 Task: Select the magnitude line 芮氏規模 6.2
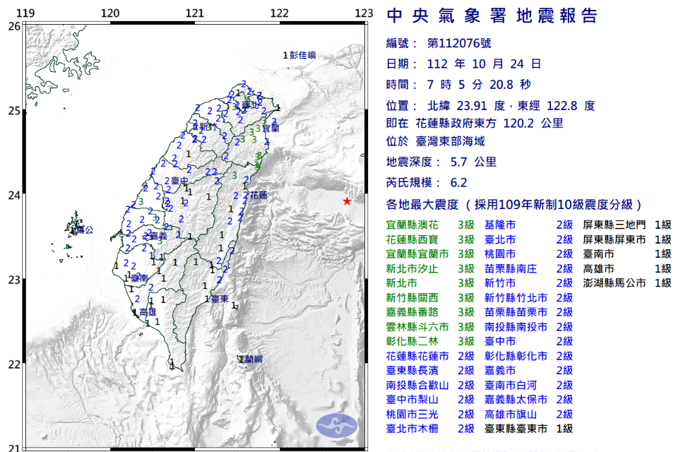(x=427, y=182)
